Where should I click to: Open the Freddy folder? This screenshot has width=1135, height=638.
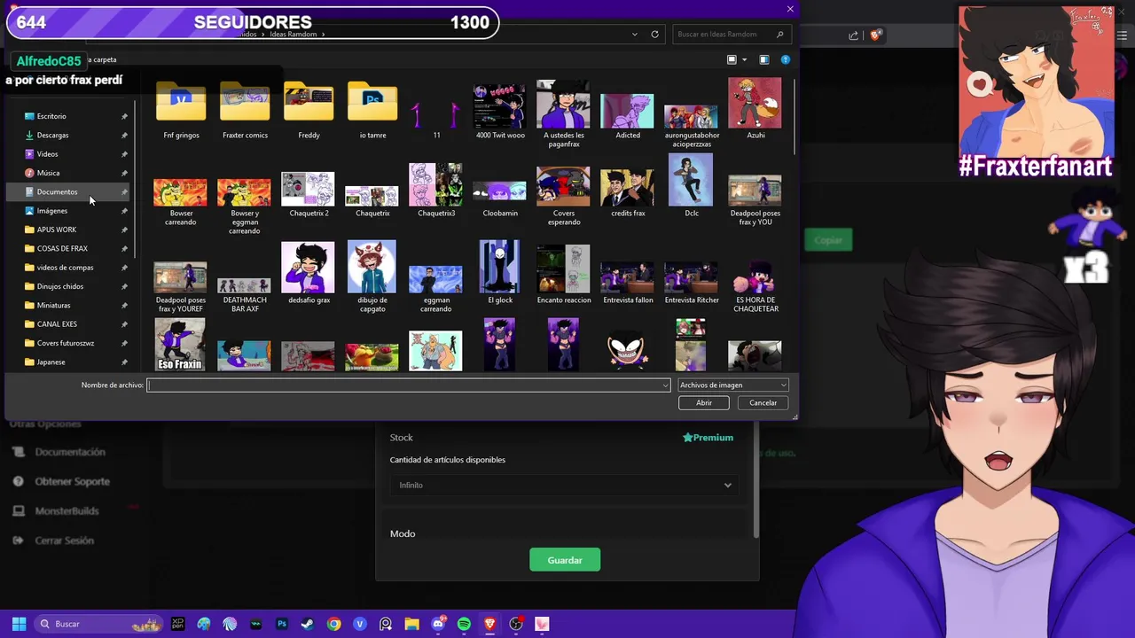[309, 110]
